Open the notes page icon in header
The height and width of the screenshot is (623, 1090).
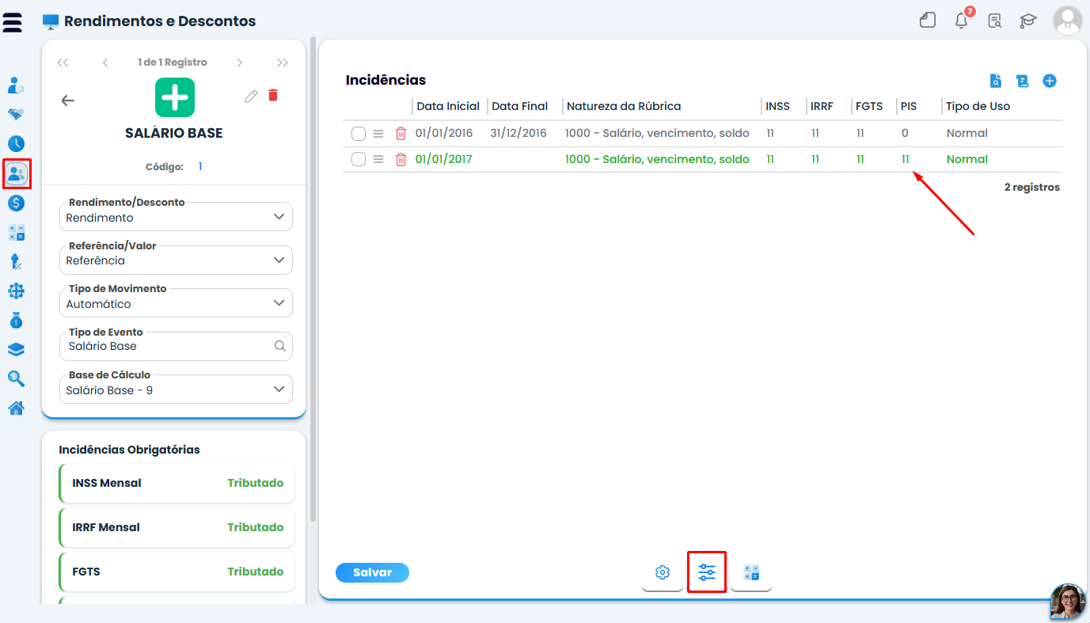[928, 21]
